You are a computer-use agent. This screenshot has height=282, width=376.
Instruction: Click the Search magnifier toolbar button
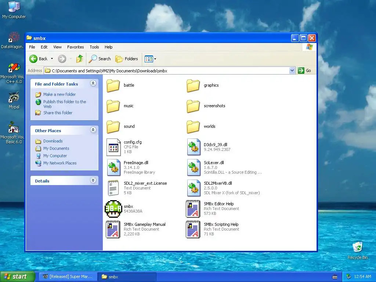[100, 59]
